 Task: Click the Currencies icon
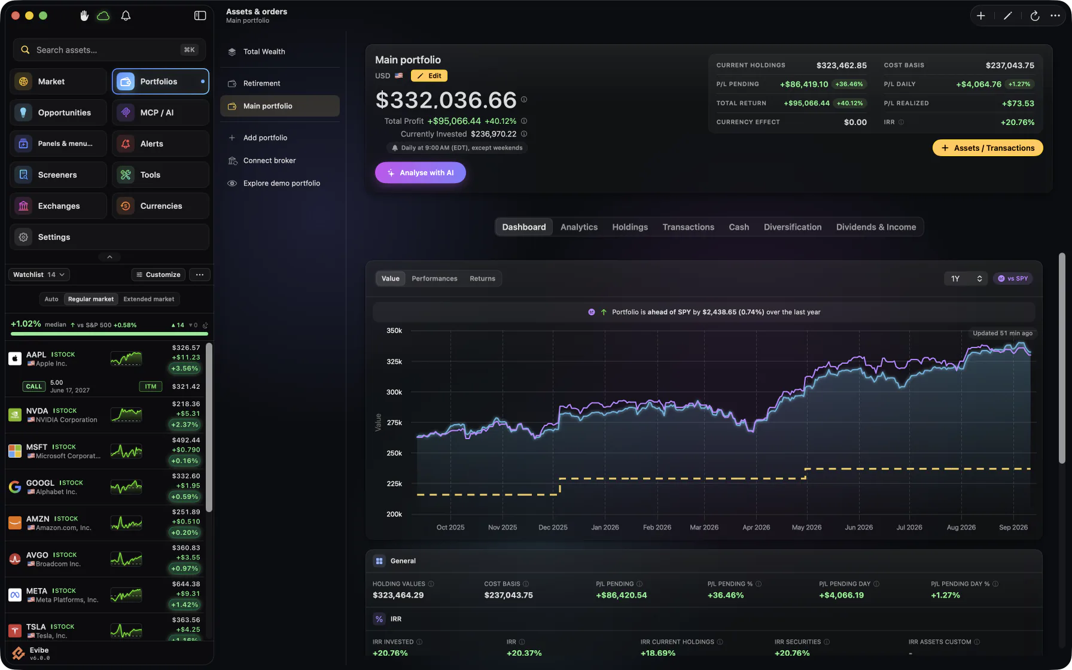[x=126, y=206]
